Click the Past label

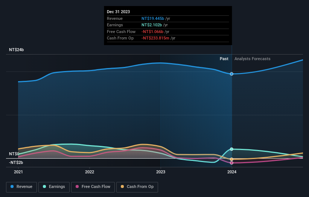coord(224,59)
